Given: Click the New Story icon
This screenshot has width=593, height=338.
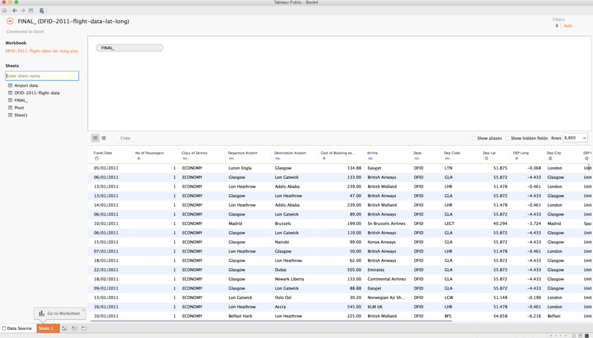Looking at the screenshot, I should point(84,329).
